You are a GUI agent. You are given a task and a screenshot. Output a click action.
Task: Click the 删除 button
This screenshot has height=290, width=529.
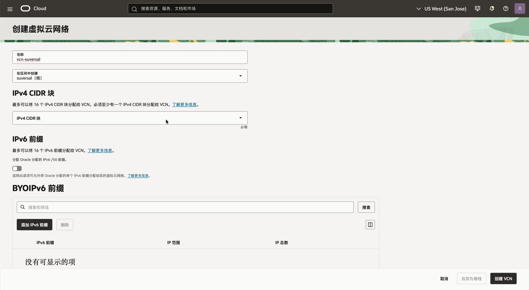click(x=65, y=225)
